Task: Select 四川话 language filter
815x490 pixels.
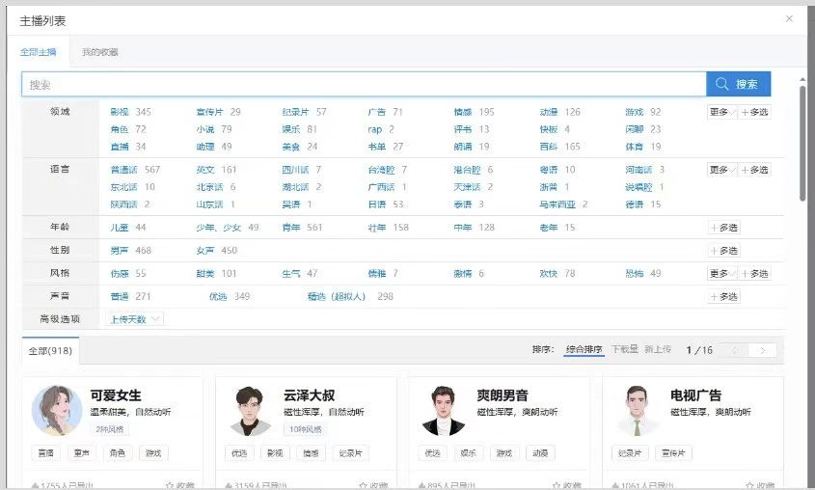Action: (x=296, y=170)
